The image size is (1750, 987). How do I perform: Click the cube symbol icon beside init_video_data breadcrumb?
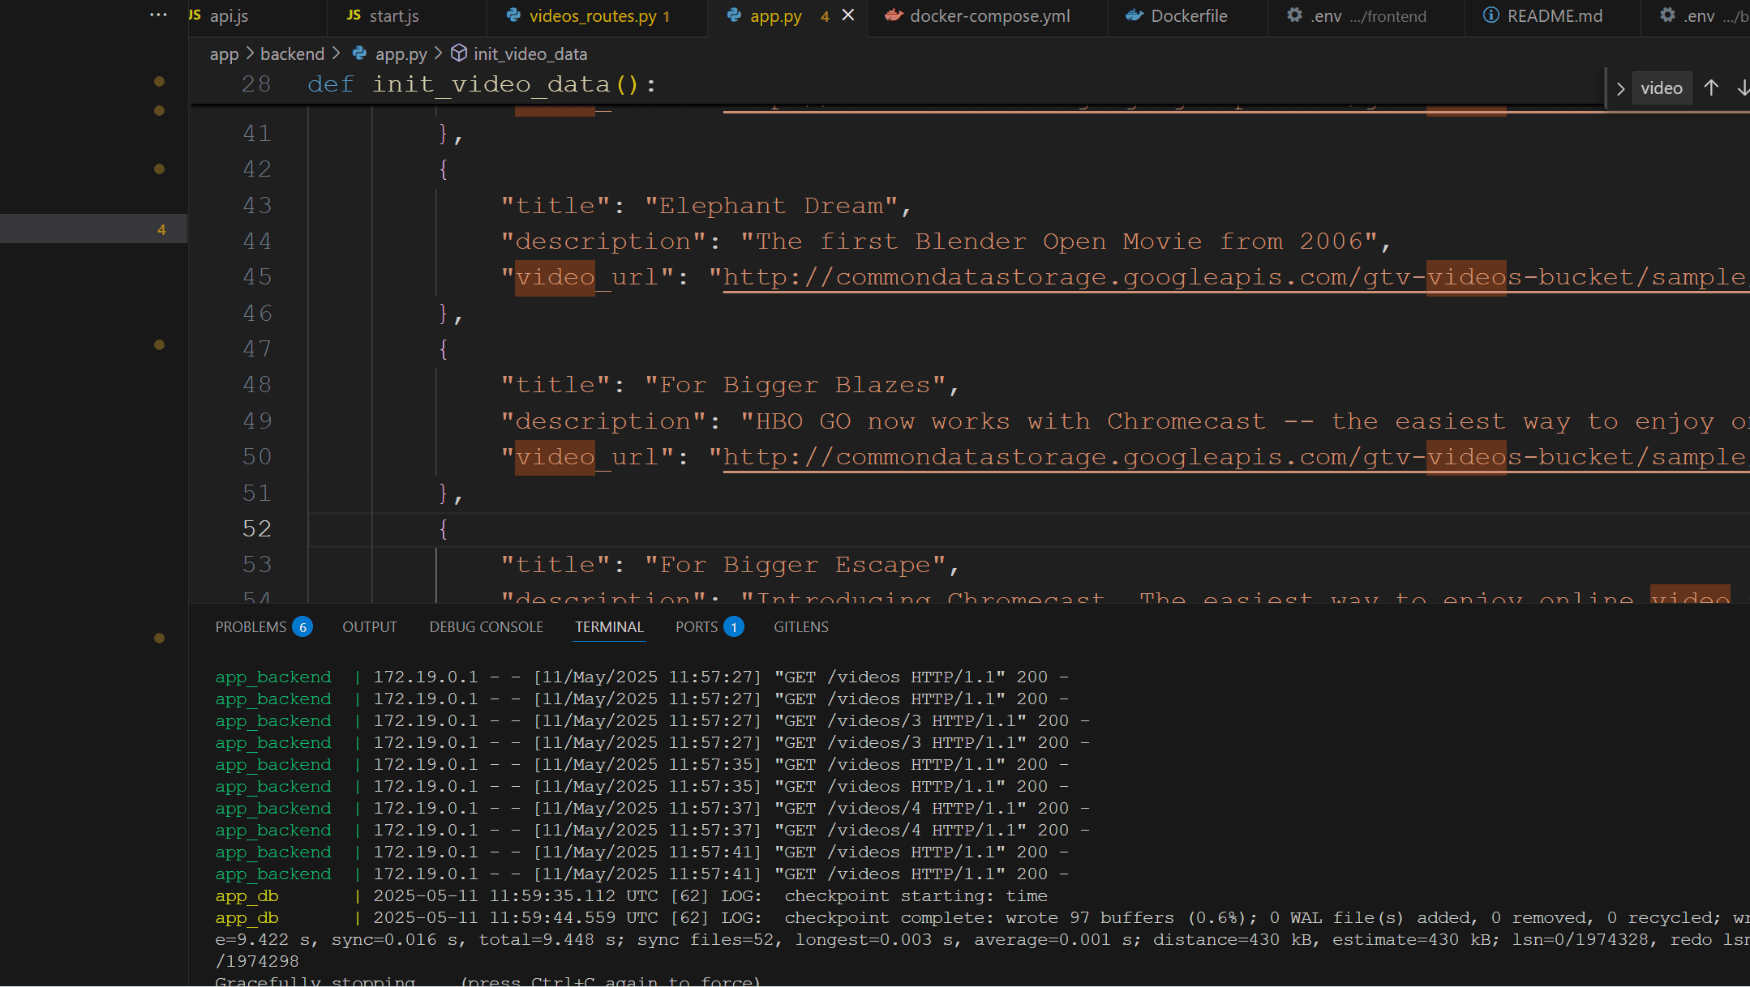pos(459,53)
